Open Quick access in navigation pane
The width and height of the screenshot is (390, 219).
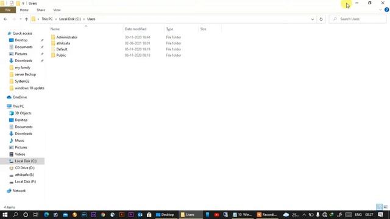[22, 33]
